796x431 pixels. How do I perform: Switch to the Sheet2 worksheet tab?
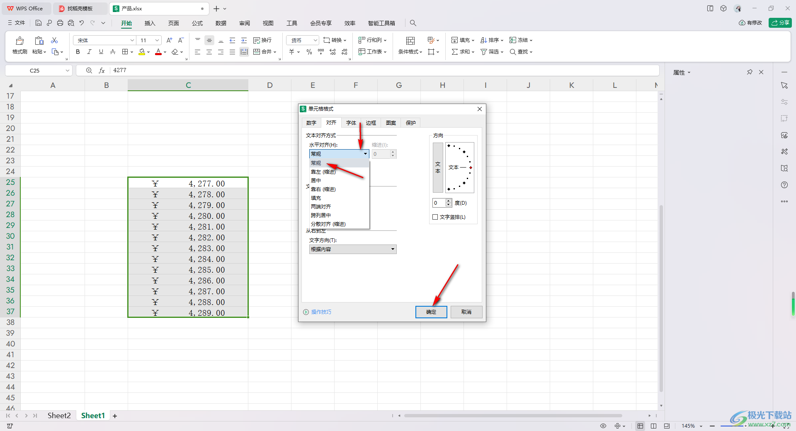tap(59, 416)
